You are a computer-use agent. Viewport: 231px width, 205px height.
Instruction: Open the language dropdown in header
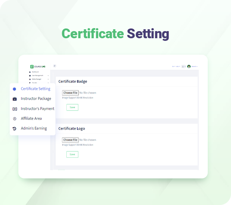coord(173,66)
